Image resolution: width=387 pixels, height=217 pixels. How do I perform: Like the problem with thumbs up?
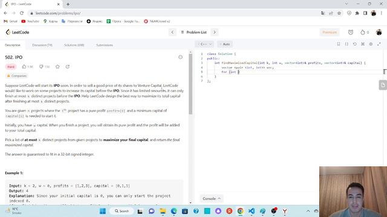coord(27,67)
